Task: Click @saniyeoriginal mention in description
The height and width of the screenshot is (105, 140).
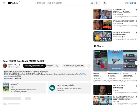Action: click(59, 74)
